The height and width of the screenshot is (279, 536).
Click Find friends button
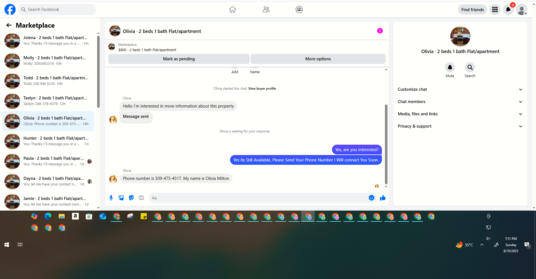pos(472,9)
